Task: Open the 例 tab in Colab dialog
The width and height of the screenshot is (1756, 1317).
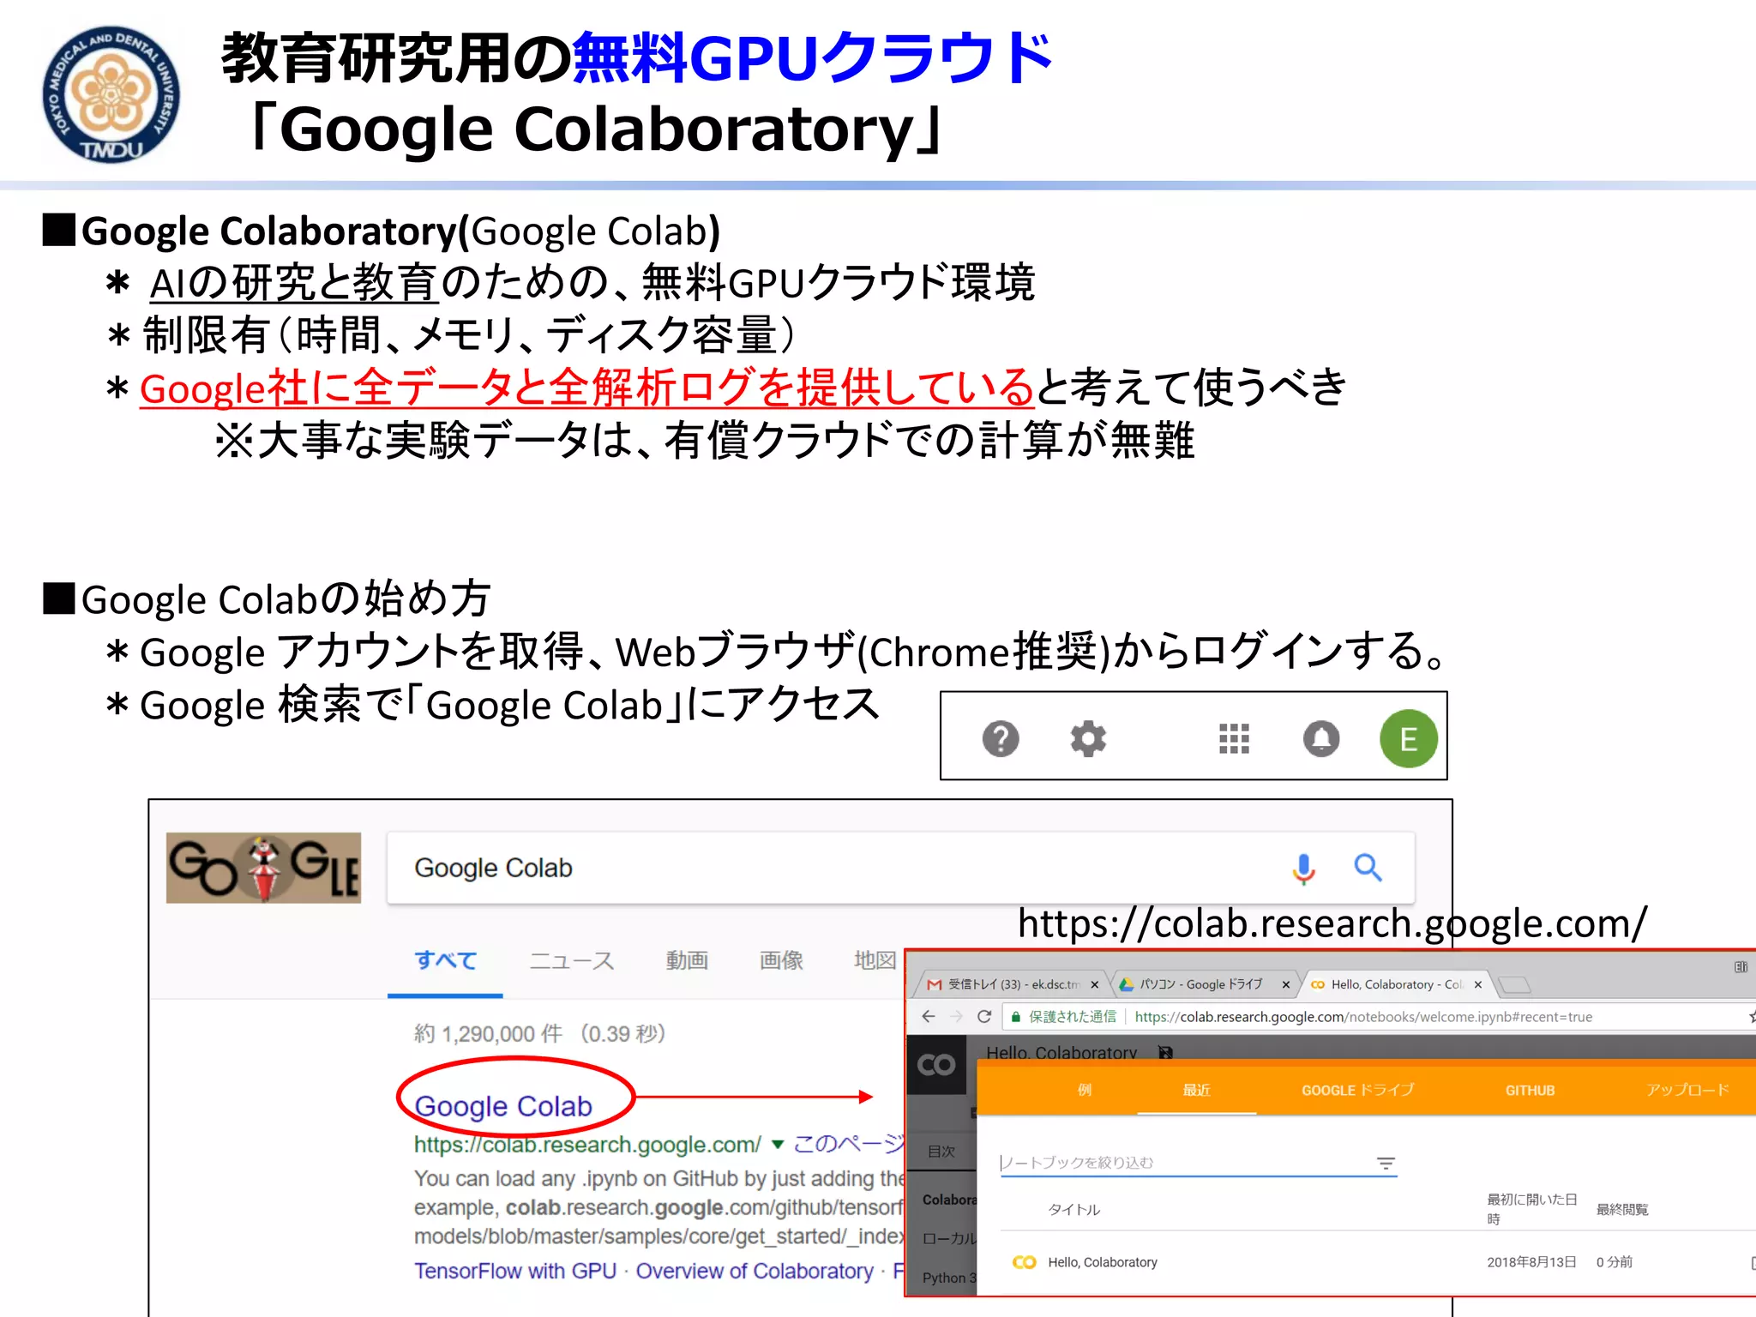Action: pos(1085,1090)
